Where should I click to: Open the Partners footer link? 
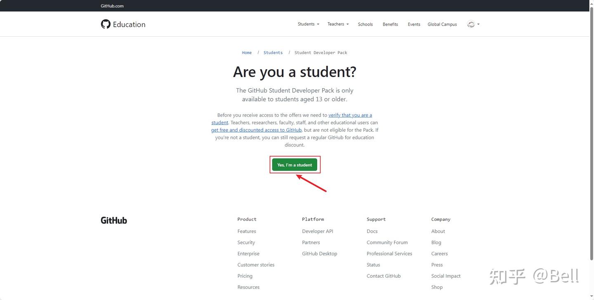point(311,242)
